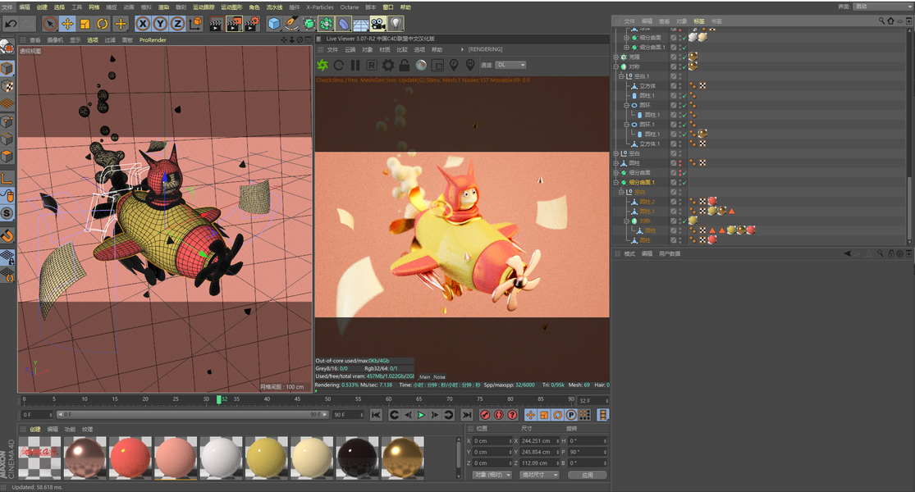
Task: Toggle visibility dots for 立方体.1
Action: coord(679,143)
